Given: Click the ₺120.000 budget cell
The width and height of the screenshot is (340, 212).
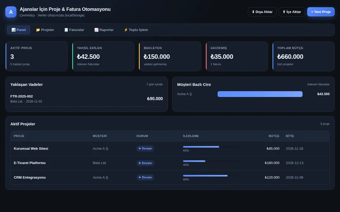Looking at the screenshot, I should (x=272, y=178).
